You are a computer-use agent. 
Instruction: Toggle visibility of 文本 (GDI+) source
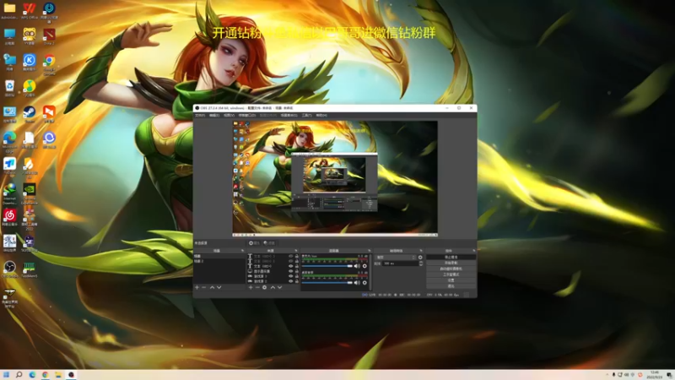[290, 266]
